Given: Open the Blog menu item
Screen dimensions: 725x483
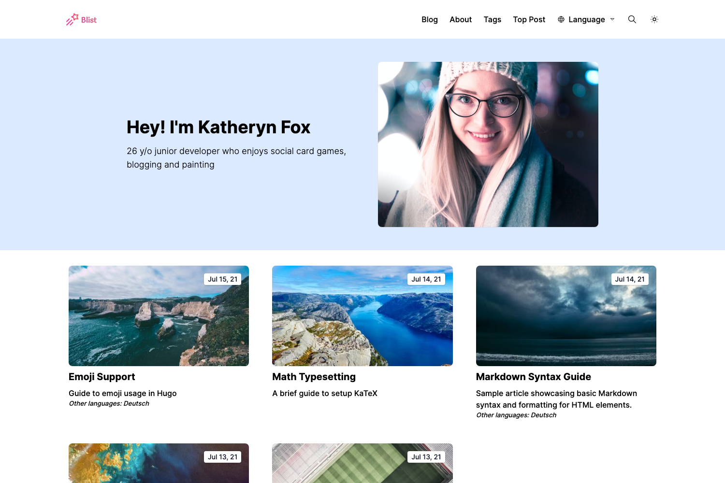Looking at the screenshot, I should [429, 19].
